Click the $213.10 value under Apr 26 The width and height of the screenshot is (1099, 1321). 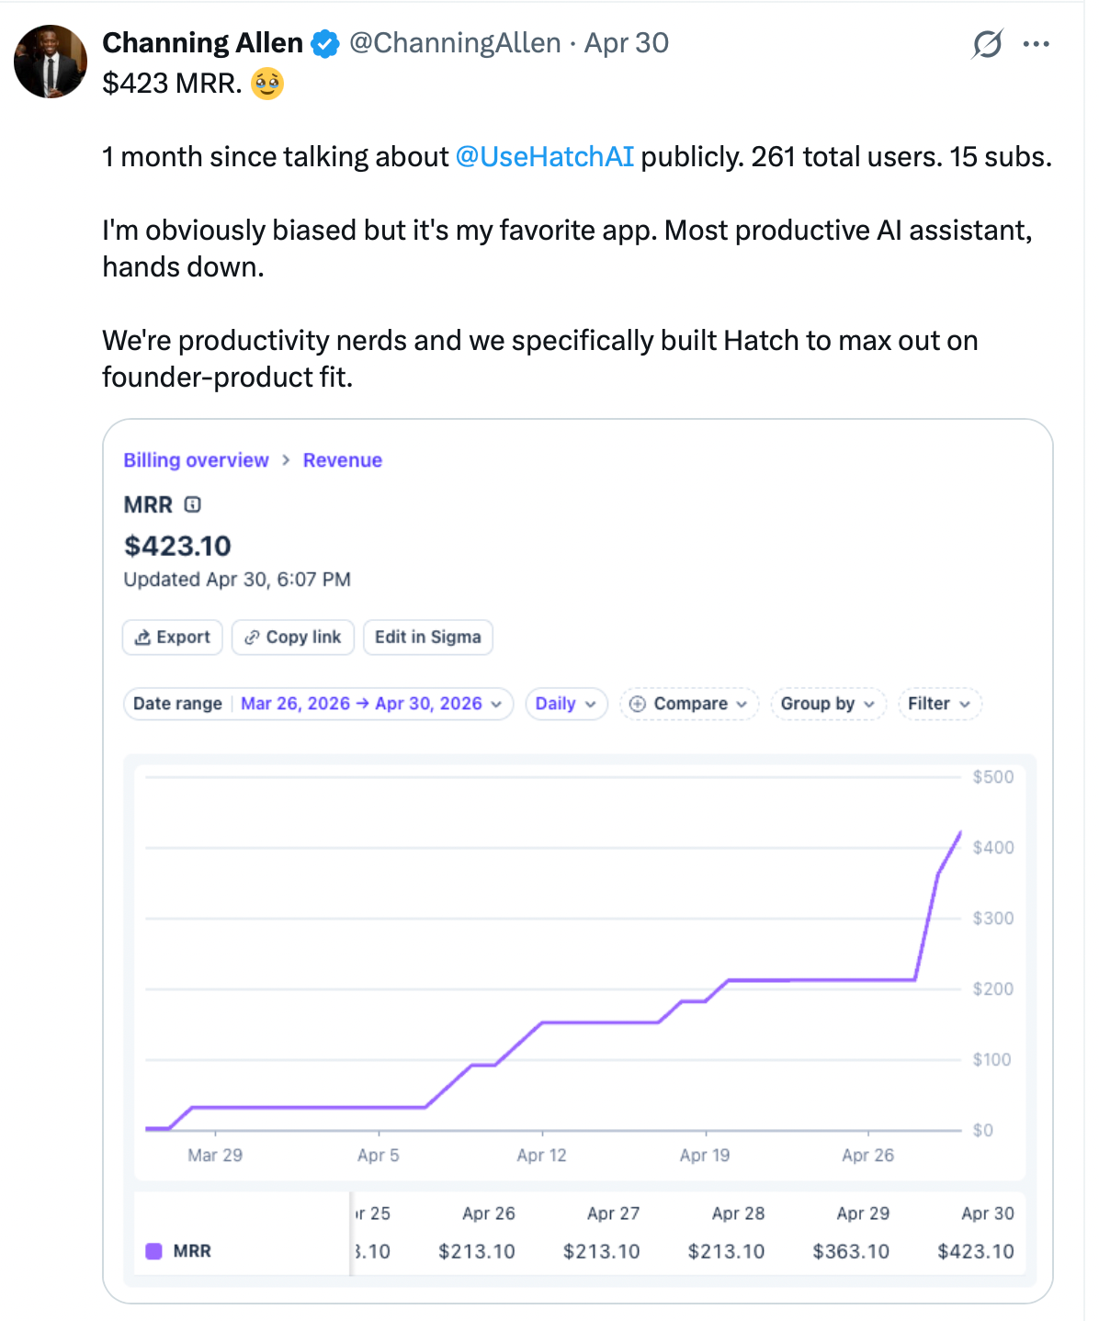click(476, 1251)
